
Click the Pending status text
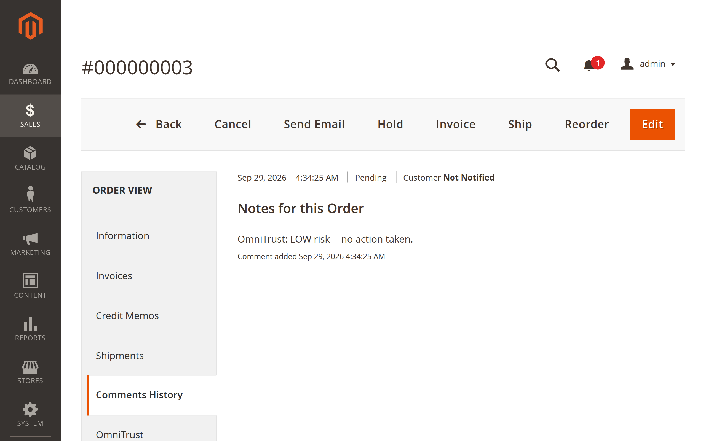tap(370, 177)
